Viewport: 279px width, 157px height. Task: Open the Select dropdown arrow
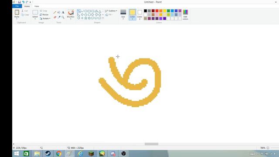click(35, 19)
